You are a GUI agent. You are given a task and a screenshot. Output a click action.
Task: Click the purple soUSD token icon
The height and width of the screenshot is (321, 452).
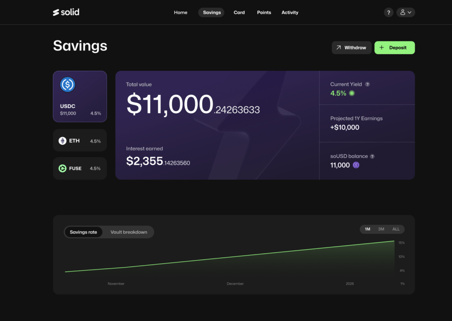click(x=356, y=165)
